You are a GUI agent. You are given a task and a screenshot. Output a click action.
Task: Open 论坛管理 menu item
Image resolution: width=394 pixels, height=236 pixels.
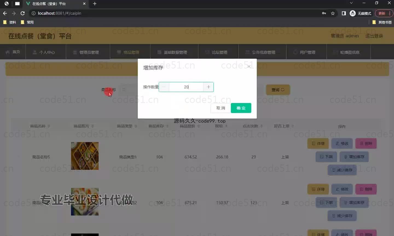tap(218, 52)
